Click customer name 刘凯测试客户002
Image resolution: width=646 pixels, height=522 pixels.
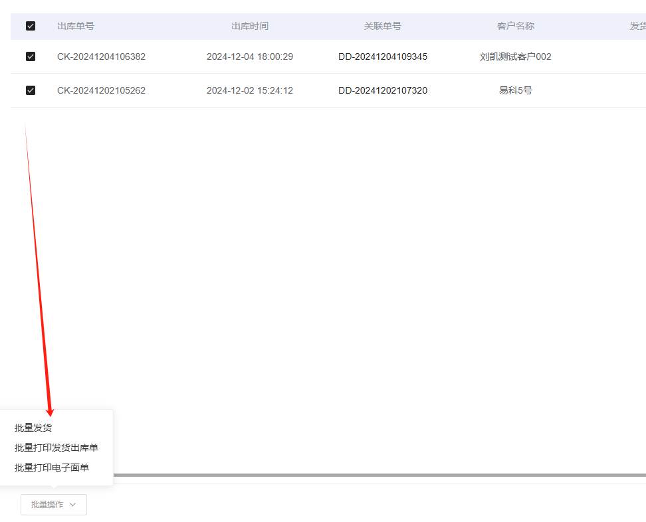(x=516, y=56)
